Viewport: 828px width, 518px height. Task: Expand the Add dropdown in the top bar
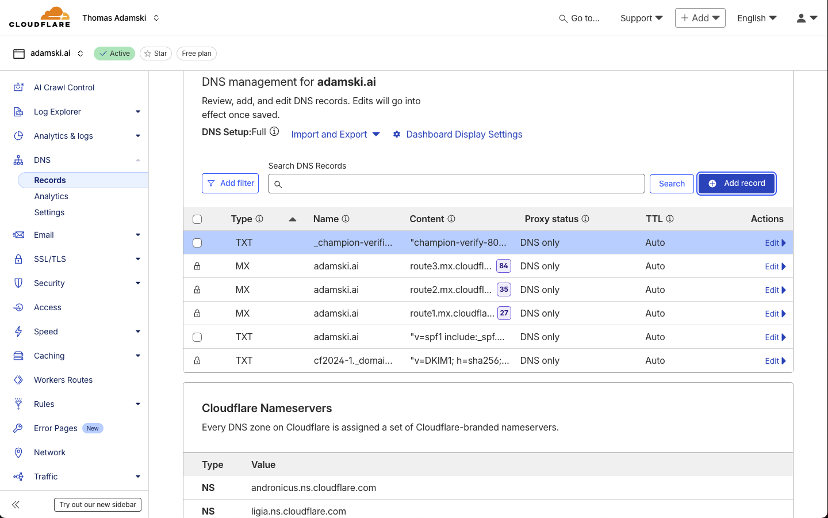point(700,18)
